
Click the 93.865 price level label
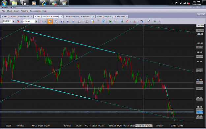pyautogui.click(x=199, y=99)
